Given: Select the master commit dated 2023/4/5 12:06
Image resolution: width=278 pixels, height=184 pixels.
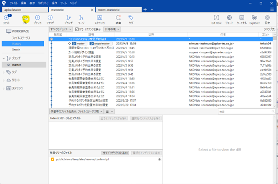Looking at the screenshot, I should coord(161,43).
